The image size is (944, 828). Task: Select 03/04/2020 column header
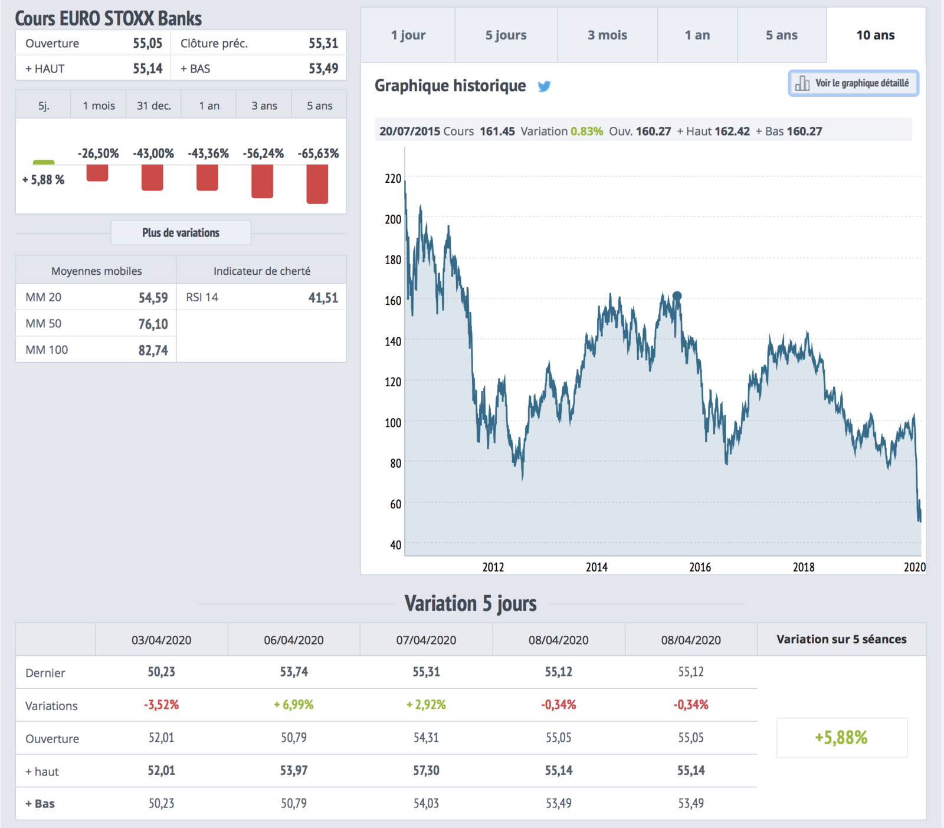161,640
